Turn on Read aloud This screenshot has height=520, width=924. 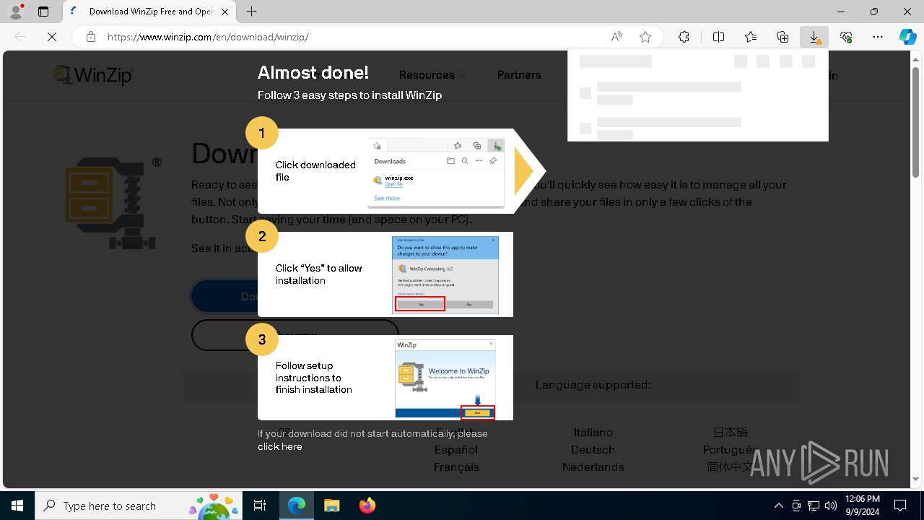click(616, 37)
